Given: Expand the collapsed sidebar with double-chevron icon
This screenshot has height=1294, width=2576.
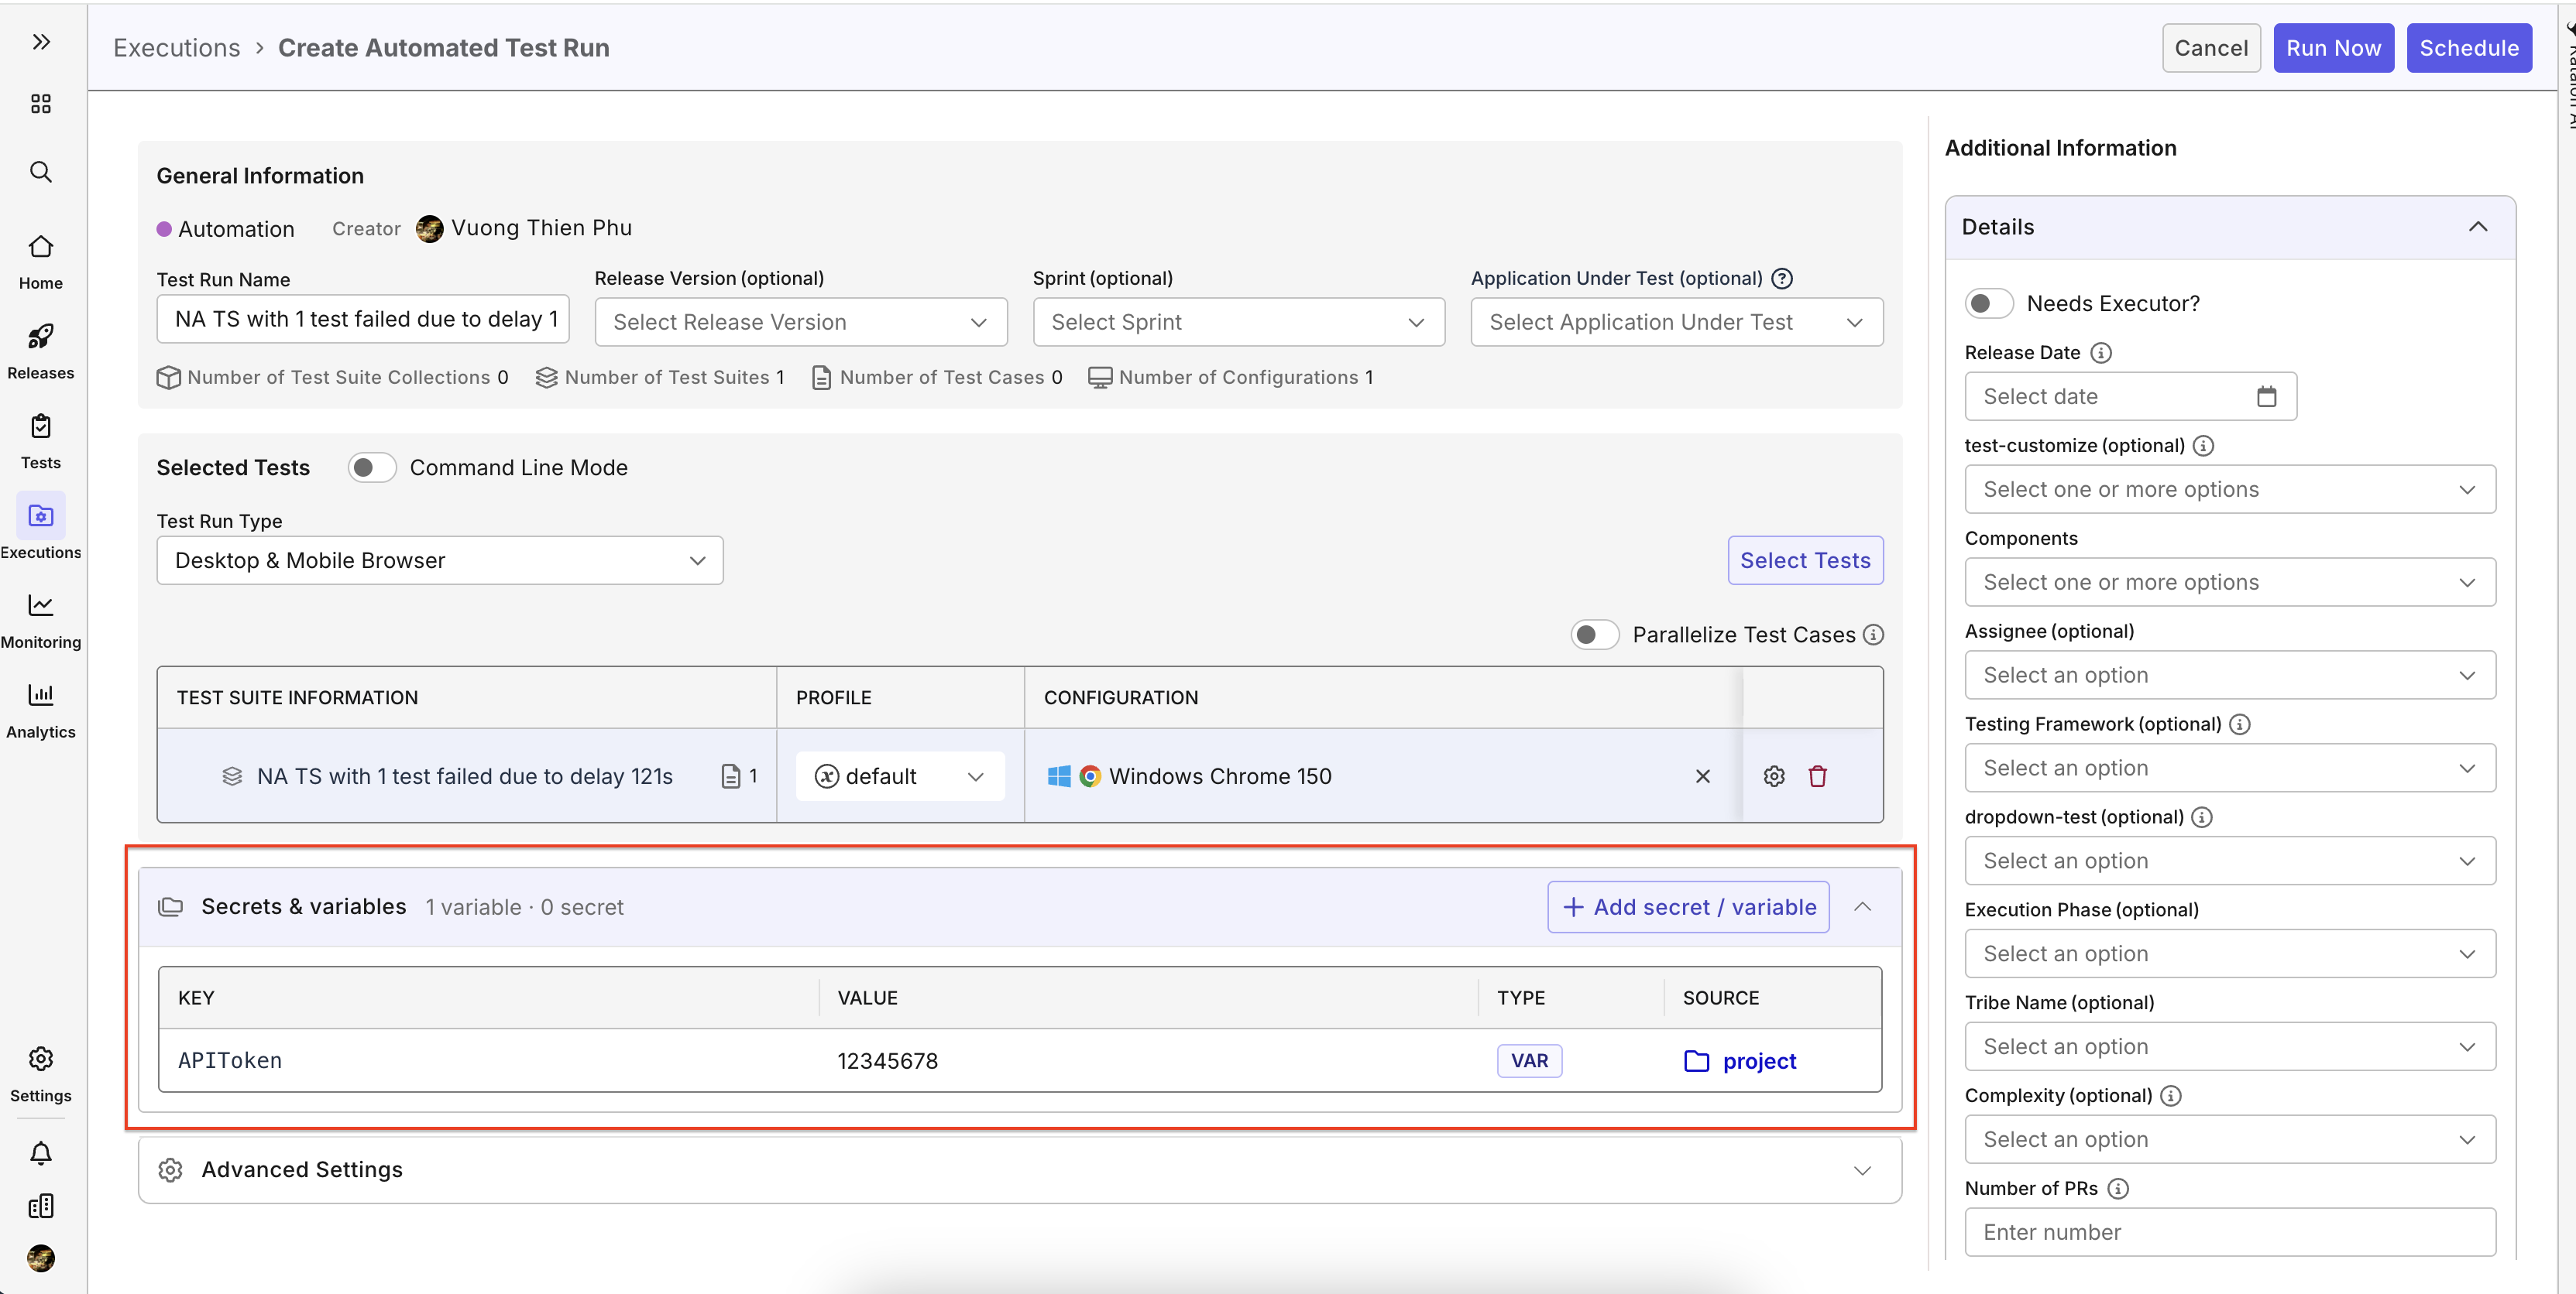Looking at the screenshot, I should pos(41,42).
